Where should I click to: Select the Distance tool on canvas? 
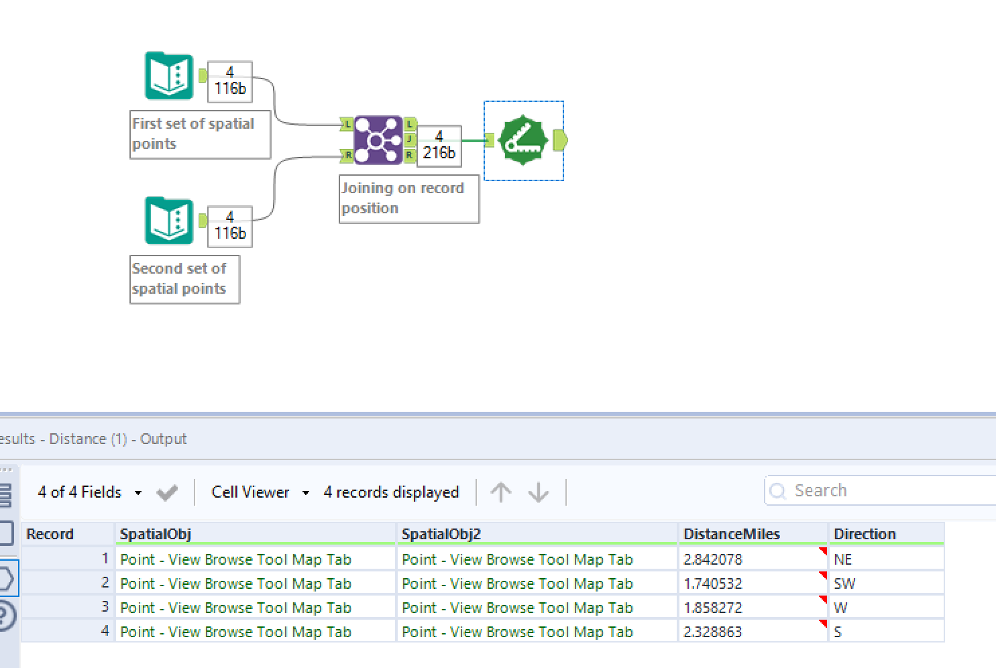click(x=522, y=140)
